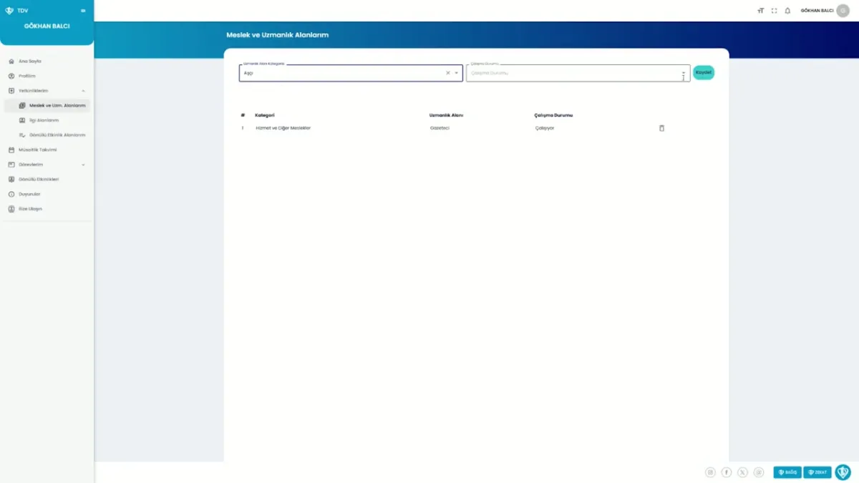Collapse the Yetkinliklerim sidebar section
Image resolution: width=859 pixels, height=483 pixels.
click(x=83, y=91)
